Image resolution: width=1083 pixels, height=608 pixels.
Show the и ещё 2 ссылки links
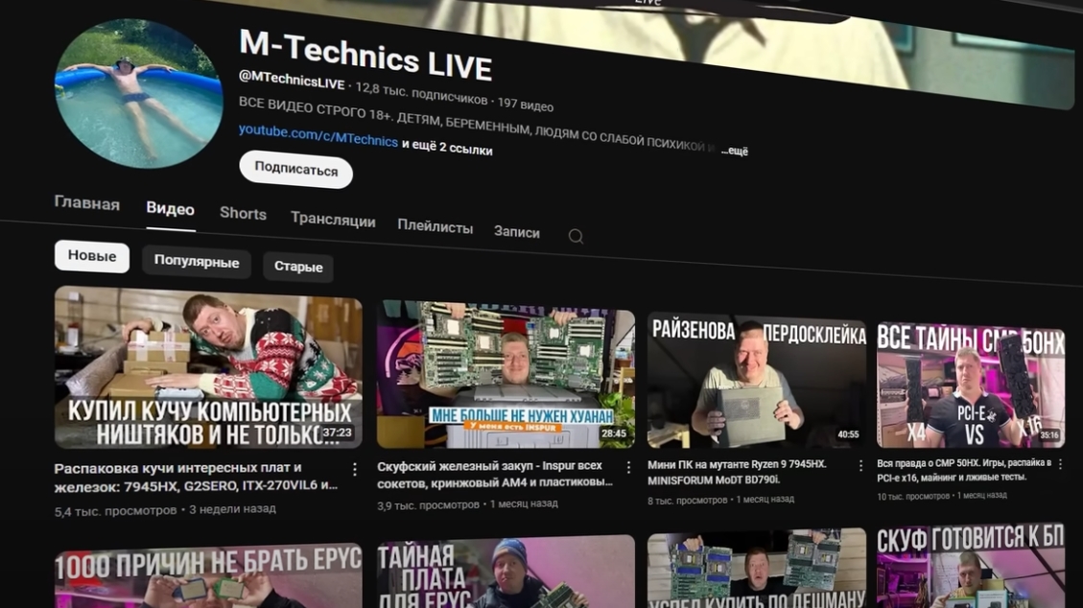pos(447,147)
